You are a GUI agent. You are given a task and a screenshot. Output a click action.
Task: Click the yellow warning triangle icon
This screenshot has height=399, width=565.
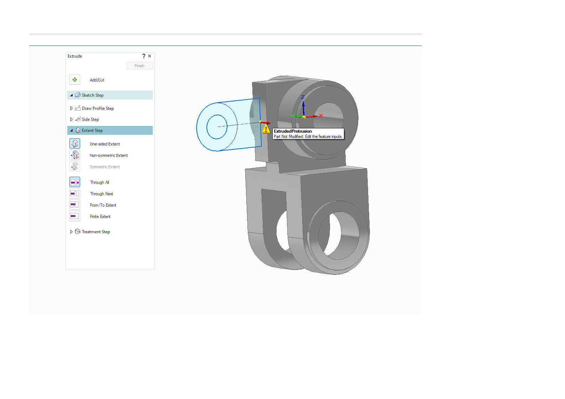tap(266, 129)
